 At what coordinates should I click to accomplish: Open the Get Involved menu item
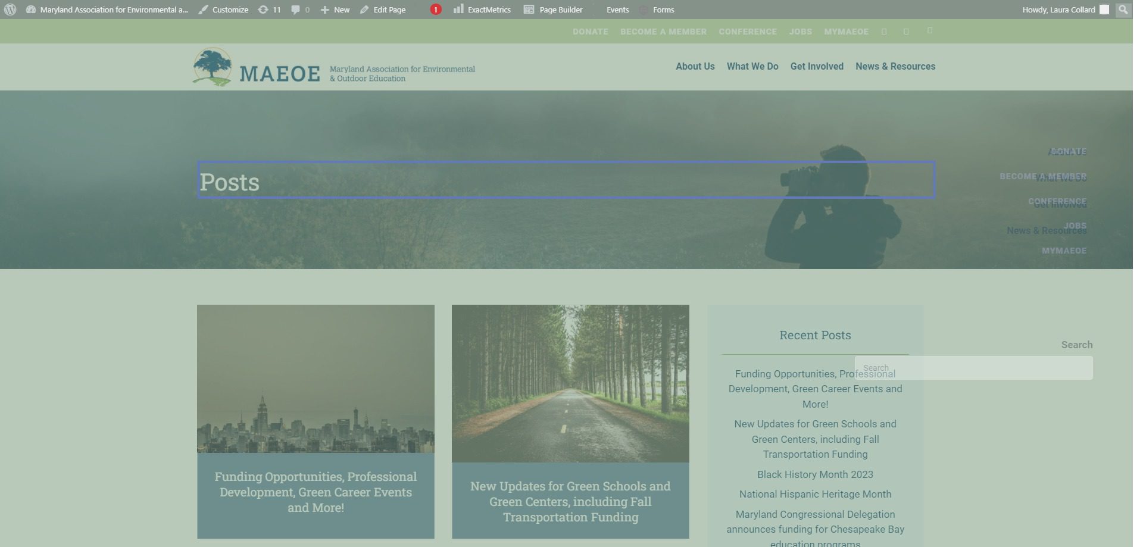816,67
